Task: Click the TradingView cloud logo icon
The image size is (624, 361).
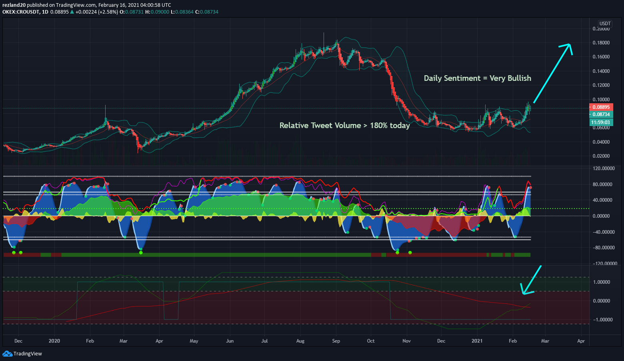Action: 7,354
